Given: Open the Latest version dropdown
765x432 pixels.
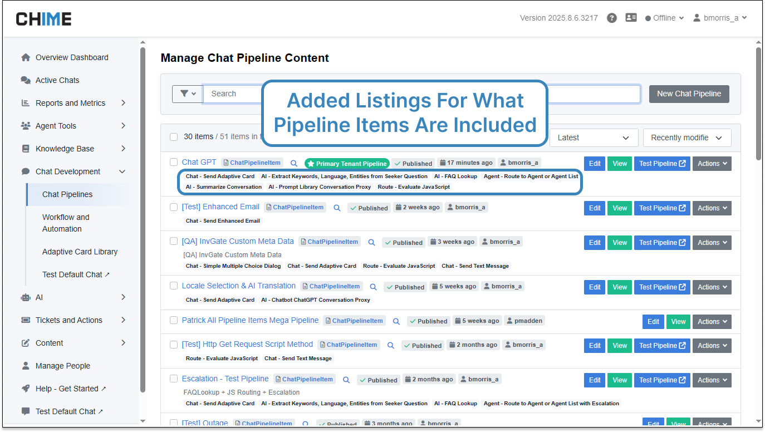Looking at the screenshot, I should (594, 138).
